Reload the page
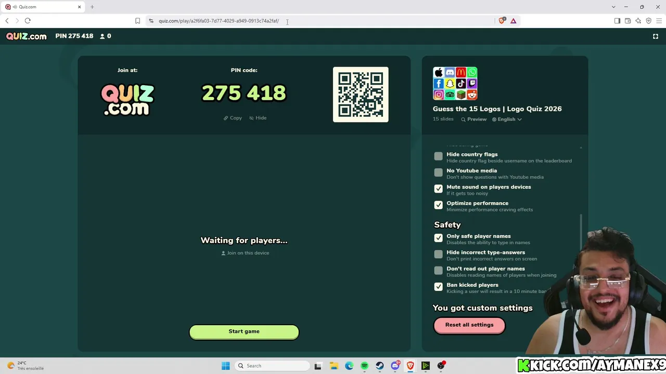Image resolution: width=666 pixels, height=374 pixels. 28,21
